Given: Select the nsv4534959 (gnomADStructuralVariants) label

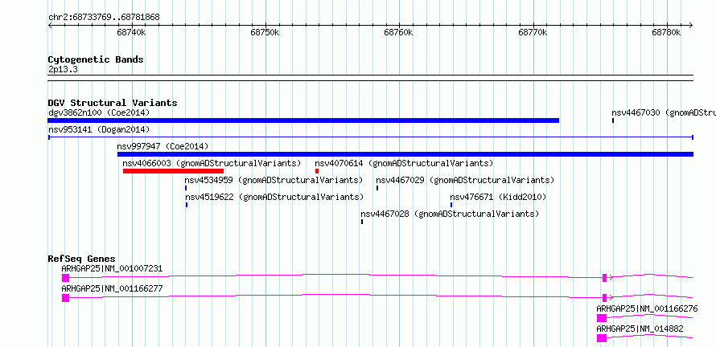Looking at the screenshot, I should click(274, 180).
